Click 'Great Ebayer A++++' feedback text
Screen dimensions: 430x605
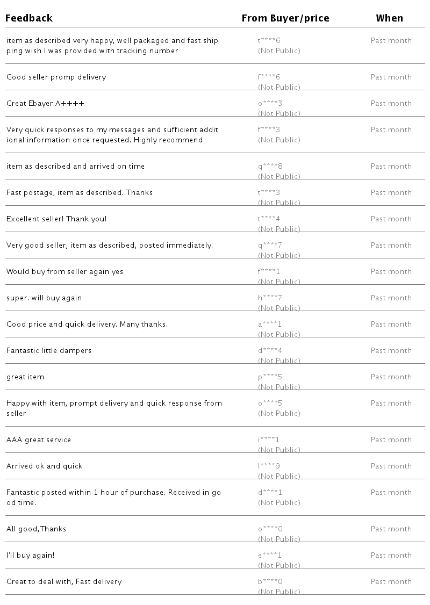tap(45, 103)
